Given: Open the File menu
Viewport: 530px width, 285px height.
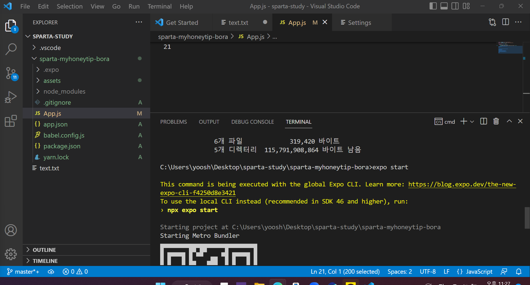Looking at the screenshot, I should pyautogui.click(x=25, y=6).
